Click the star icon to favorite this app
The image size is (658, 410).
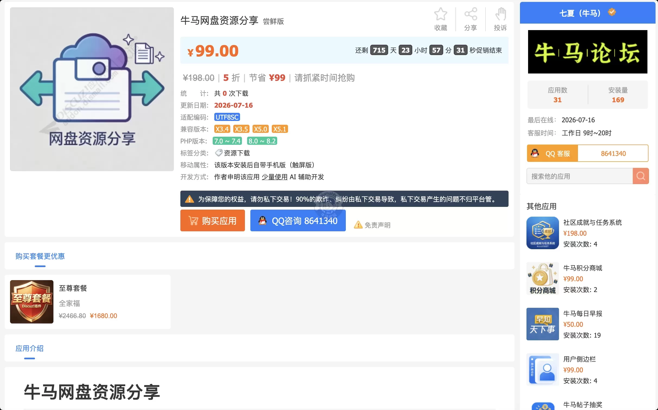tap(440, 14)
